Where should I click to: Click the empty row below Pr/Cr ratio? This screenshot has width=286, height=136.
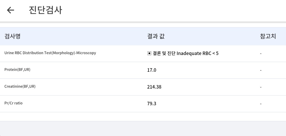coord(143,117)
